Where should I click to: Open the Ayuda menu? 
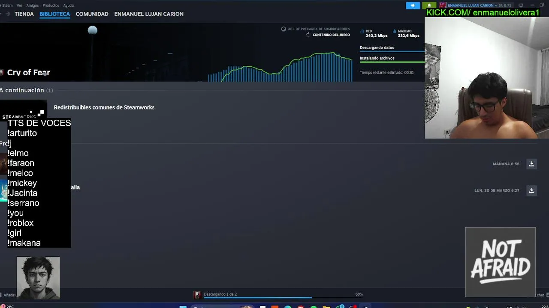point(68,5)
